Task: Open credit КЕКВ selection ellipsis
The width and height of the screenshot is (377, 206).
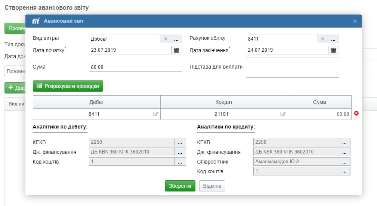Action: pyautogui.click(x=344, y=142)
